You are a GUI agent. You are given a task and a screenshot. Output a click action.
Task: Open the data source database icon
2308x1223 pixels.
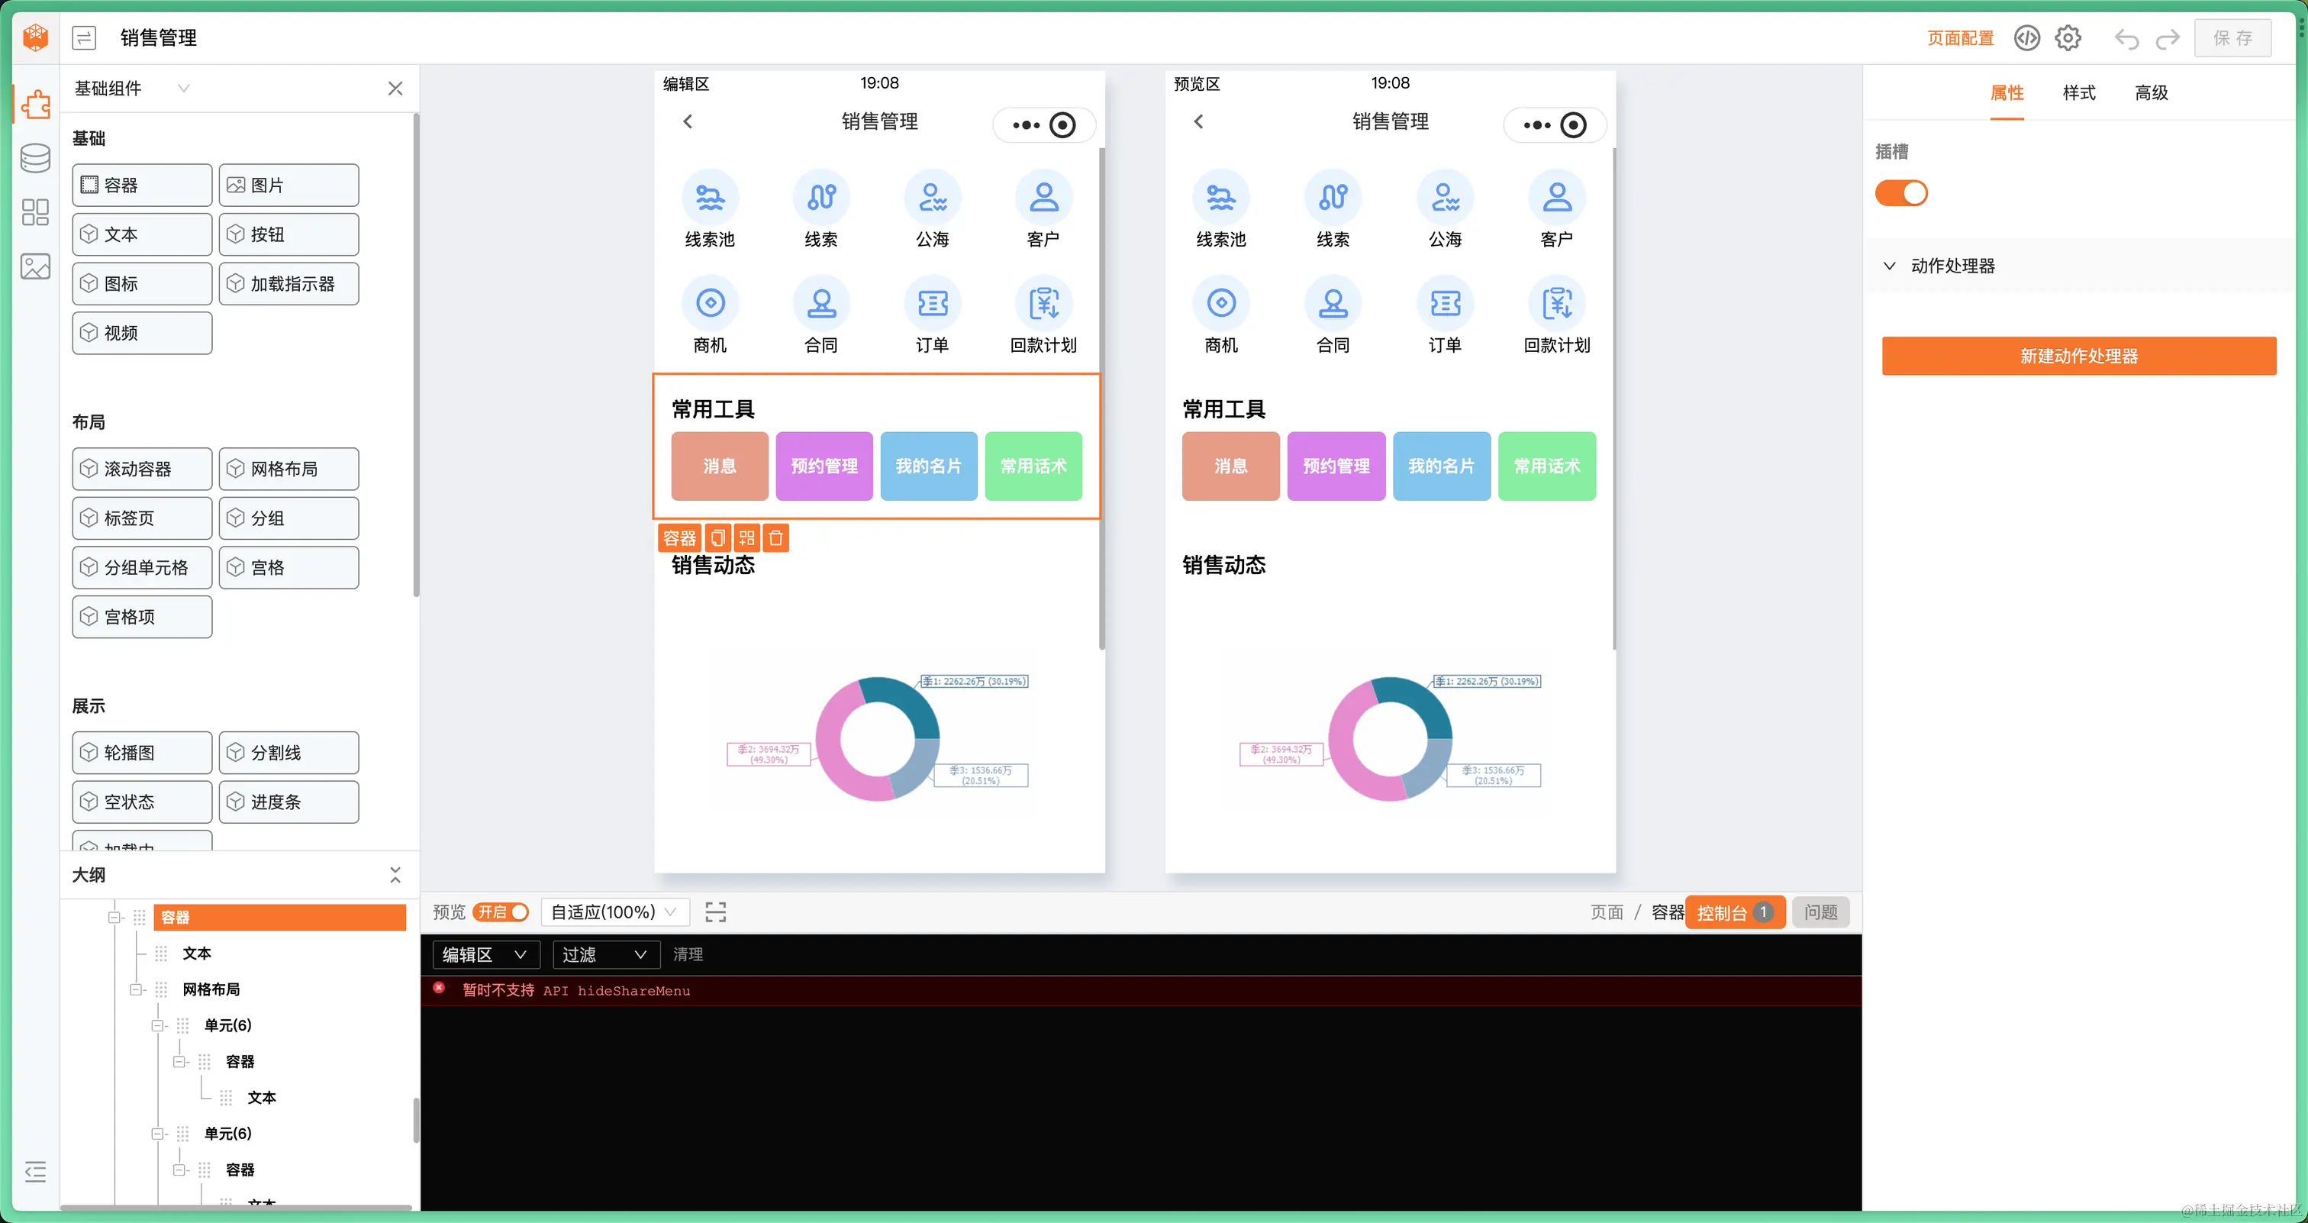pos(36,158)
